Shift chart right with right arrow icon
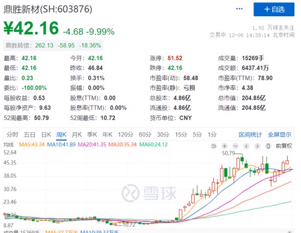Viewport: 301px width, 233px height. 257,146
